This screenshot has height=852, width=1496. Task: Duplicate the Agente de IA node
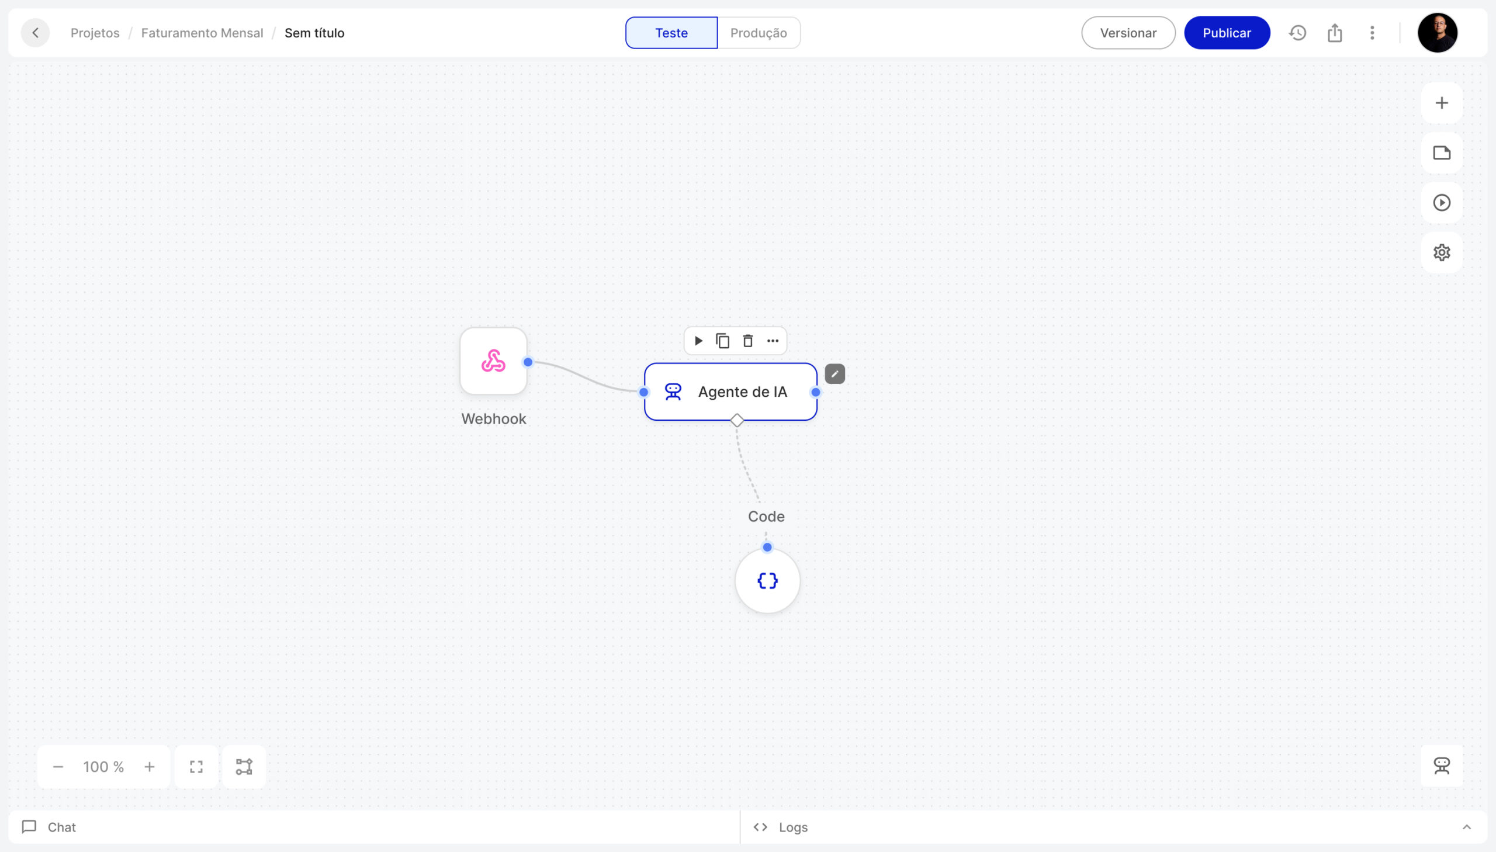tap(722, 341)
